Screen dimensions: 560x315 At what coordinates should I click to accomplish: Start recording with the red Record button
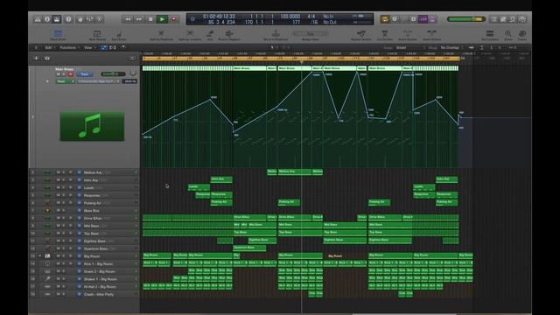[x=174, y=19]
